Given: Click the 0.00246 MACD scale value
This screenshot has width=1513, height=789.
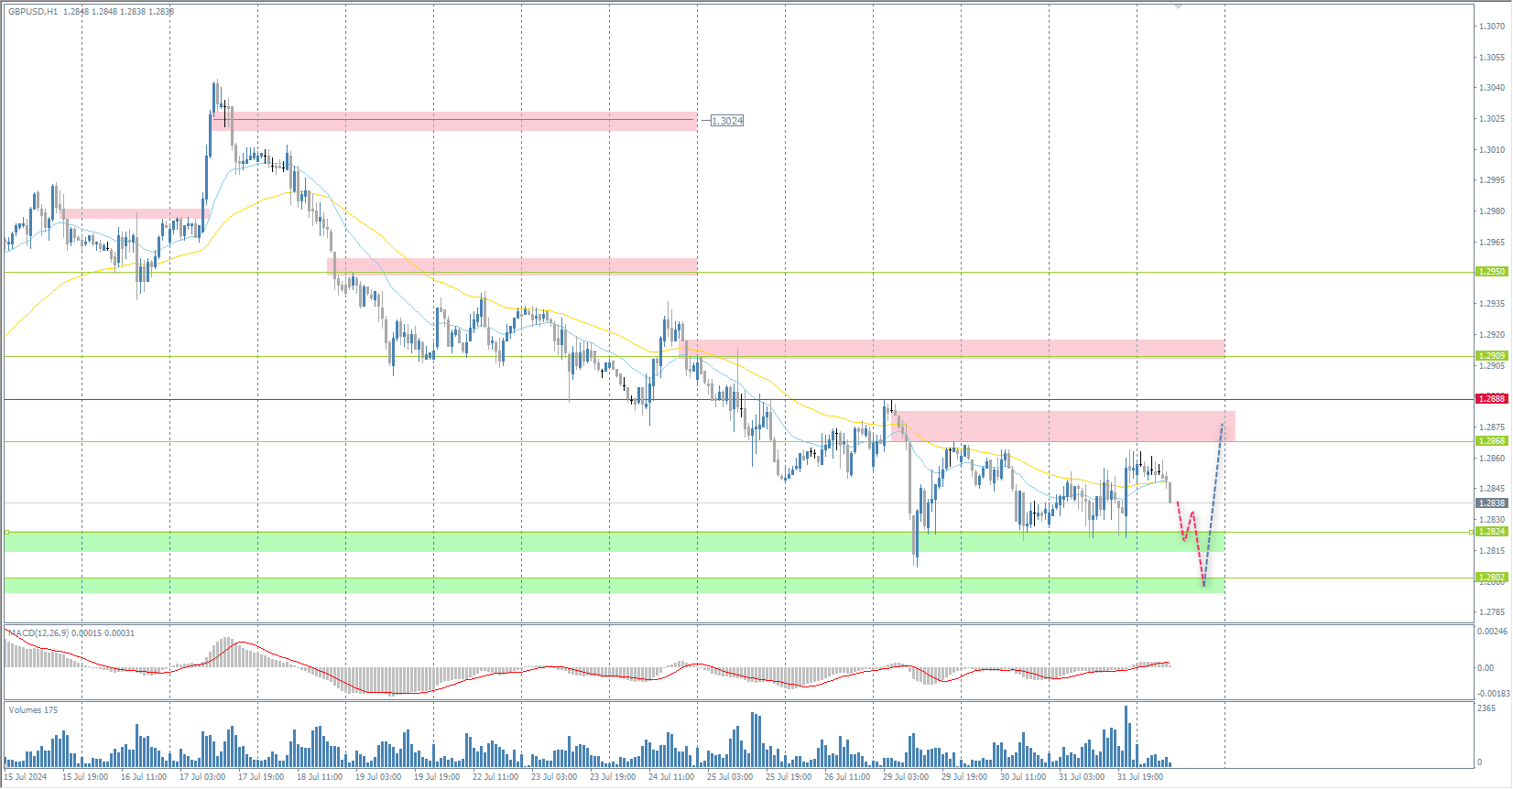Looking at the screenshot, I should coord(1493,632).
